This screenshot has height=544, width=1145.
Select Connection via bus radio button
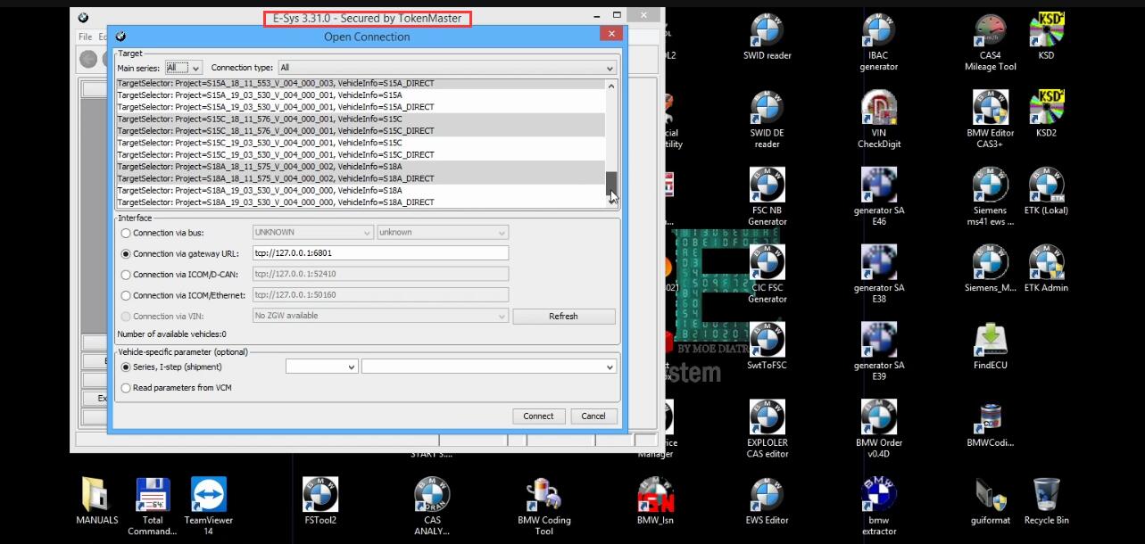[x=126, y=233]
